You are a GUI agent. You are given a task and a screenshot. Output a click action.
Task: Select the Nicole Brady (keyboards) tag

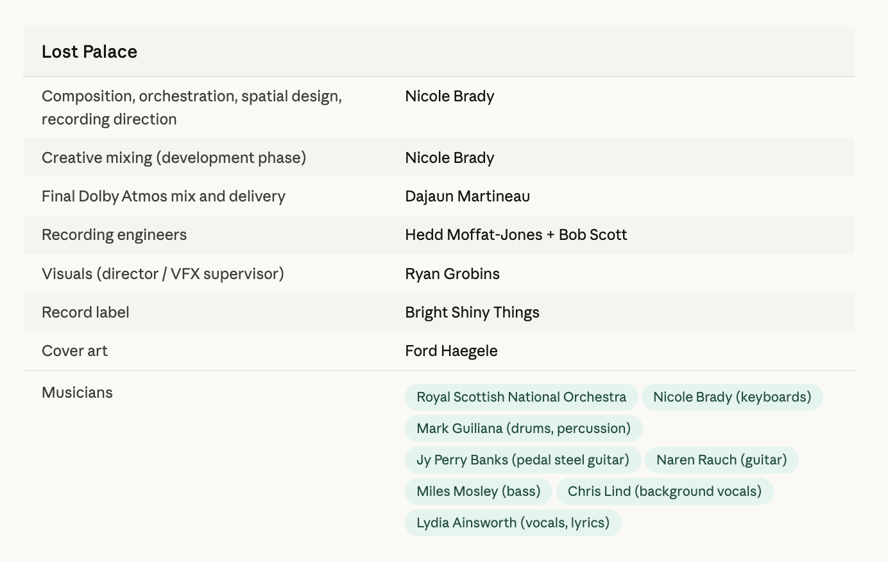click(731, 397)
